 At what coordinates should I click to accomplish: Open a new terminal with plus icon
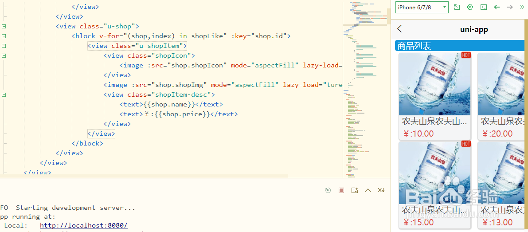click(354, 191)
